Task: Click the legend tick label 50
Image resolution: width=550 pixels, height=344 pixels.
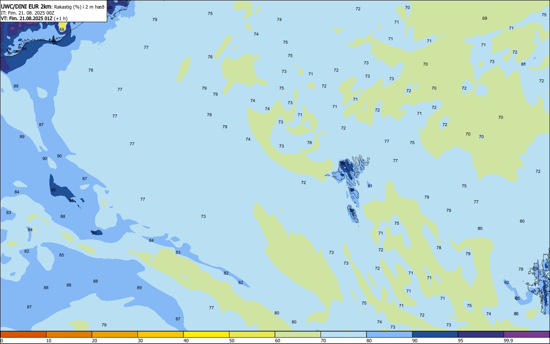Action: coord(232,341)
